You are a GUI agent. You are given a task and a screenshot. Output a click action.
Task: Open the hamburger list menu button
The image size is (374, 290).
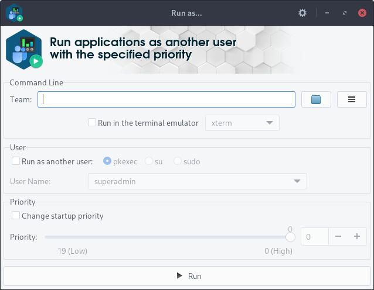pyautogui.click(x=352, y=99)
